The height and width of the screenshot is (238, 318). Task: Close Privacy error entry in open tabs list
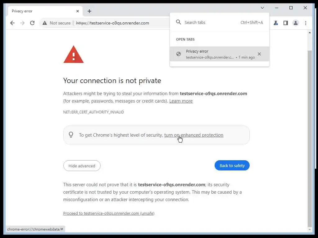259,54
